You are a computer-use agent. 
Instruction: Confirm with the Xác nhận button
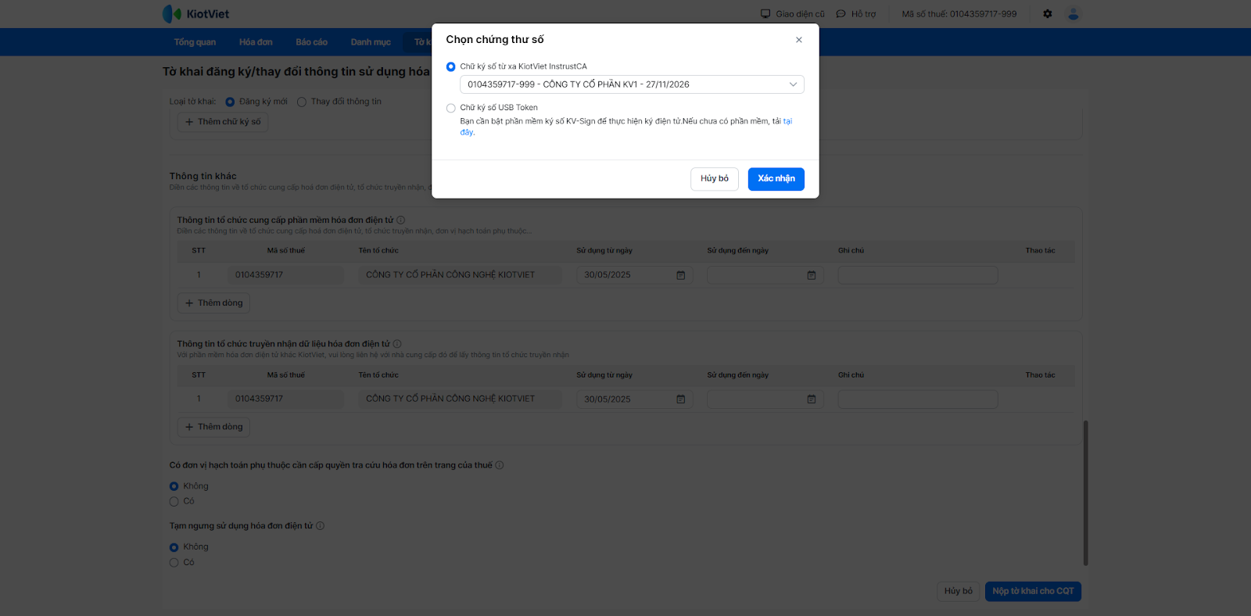776,179
